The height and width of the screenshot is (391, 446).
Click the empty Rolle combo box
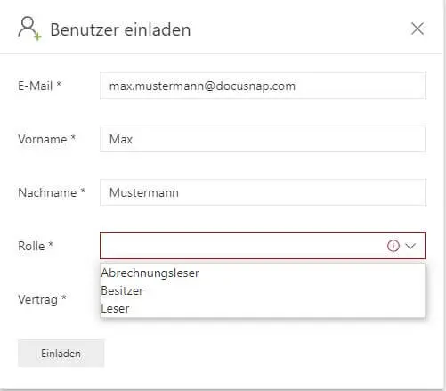click(x=263, y=246)
